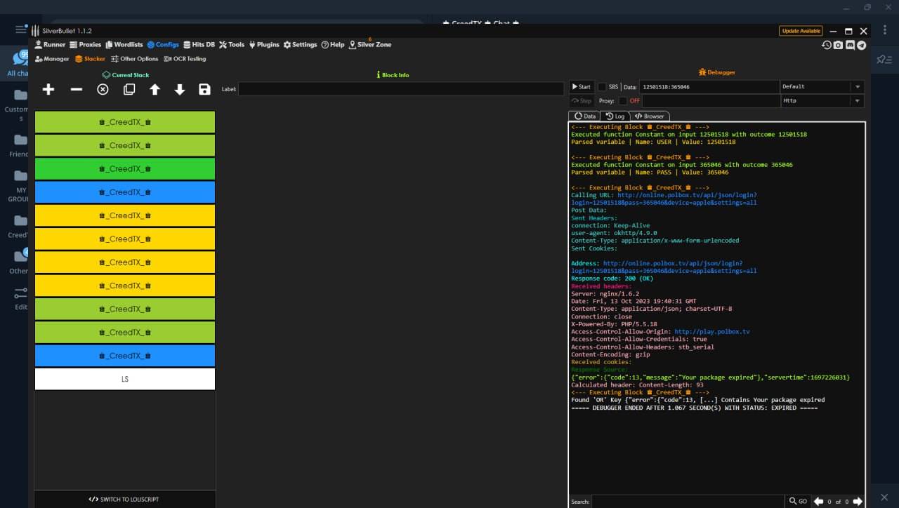
Task: Move the block up with the up arrow
Action: click(155, 89)
